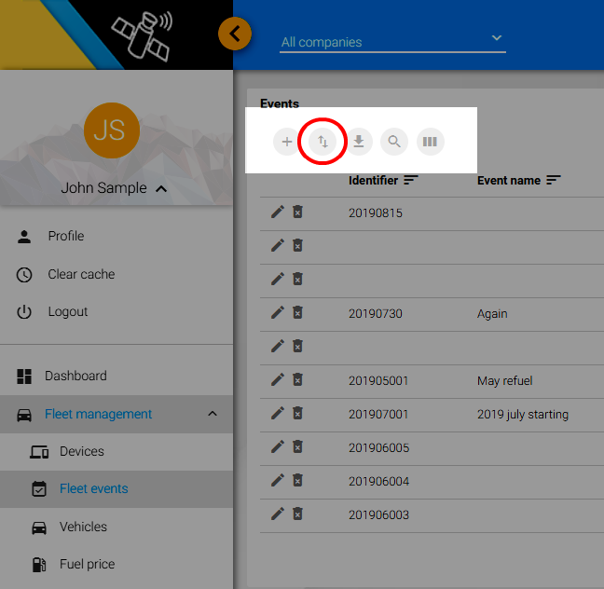Go to the Vehicles menu item

point(83,527)
